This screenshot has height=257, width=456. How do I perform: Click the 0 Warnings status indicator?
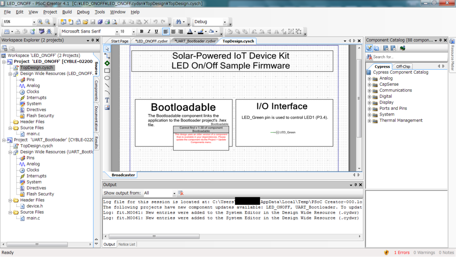pos(424,253)
